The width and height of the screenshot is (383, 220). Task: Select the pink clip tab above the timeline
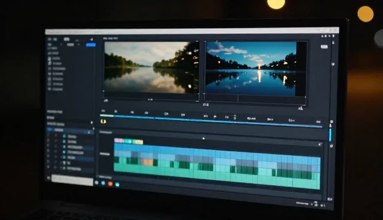tap(118, 140)
